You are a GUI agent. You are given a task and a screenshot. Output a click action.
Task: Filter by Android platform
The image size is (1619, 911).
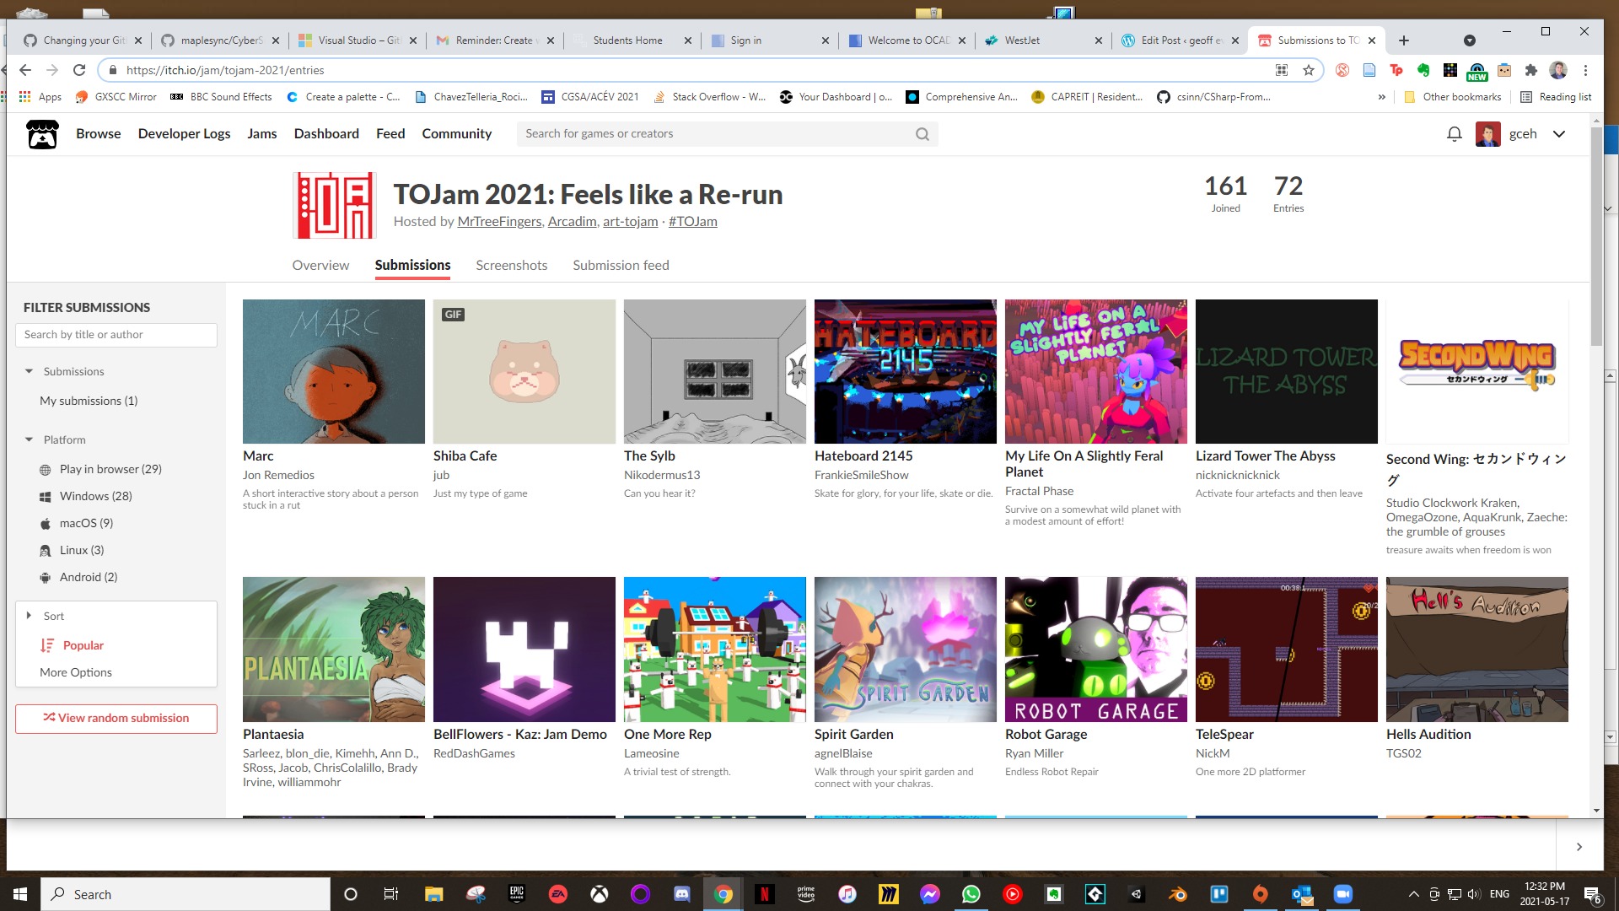[x=88, y=577]
